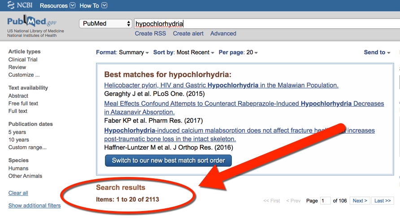Open the PubMed.gov logo homepage
This screenshot has height=220, width=400.
32,22
